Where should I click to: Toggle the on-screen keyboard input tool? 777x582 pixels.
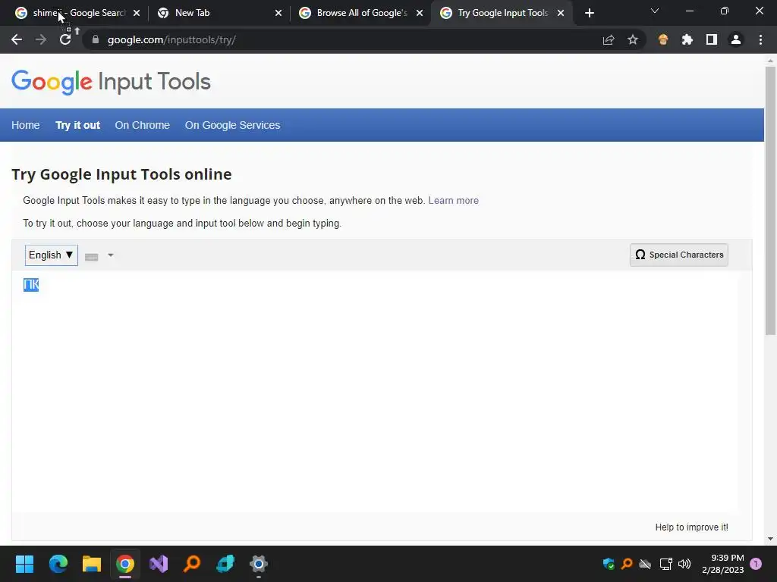[x=92, y=256]
